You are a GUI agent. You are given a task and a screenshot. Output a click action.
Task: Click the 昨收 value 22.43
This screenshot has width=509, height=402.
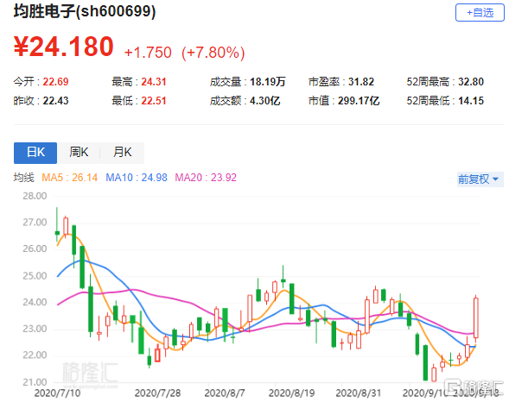pyautogui.click(x=55, y=101)
